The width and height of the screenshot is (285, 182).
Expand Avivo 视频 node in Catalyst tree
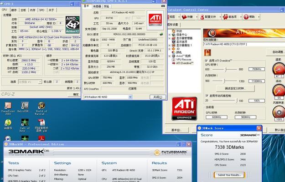coord(169,56)
